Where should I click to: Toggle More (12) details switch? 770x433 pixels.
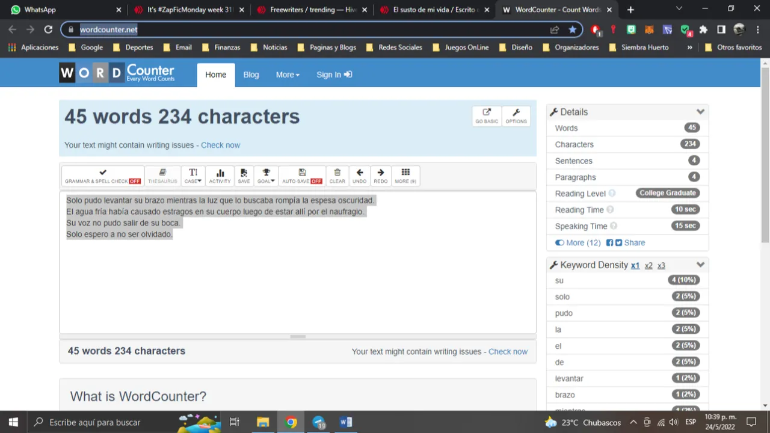pyautogui.click(x=577, y=243)
